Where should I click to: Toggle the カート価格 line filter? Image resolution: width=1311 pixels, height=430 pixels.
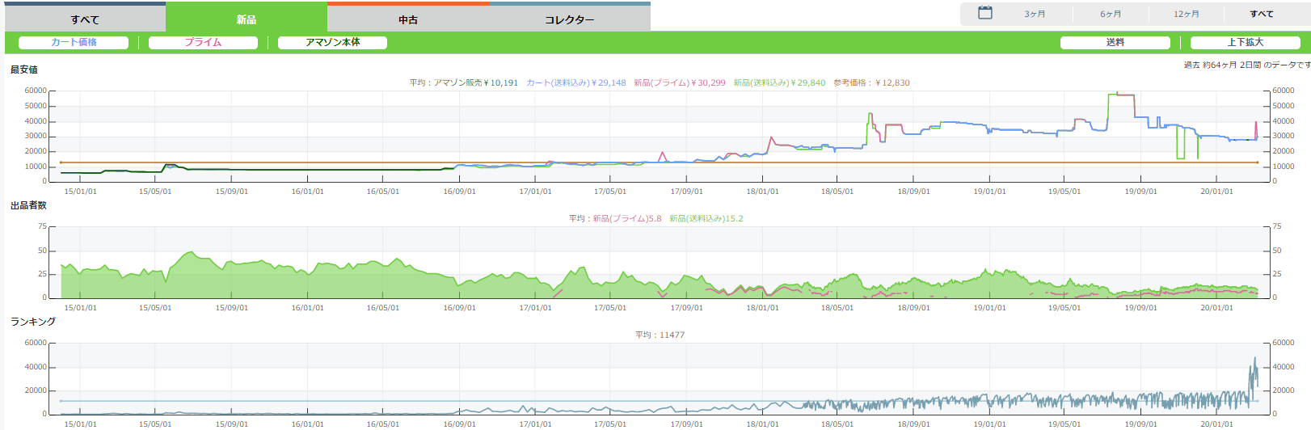tap(74, 43)
